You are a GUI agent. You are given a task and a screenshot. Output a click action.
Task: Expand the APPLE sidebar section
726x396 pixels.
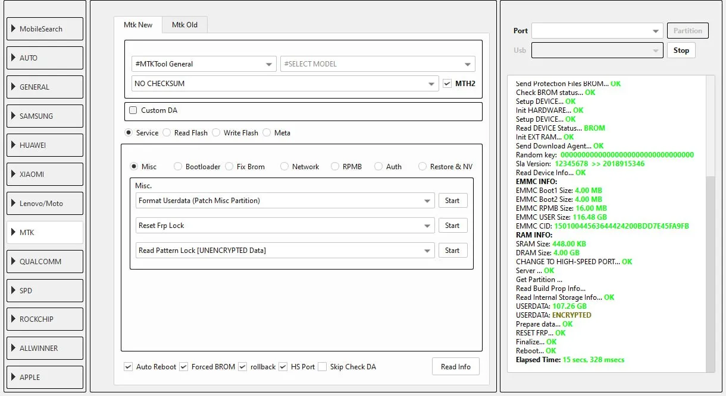(45, 377)
